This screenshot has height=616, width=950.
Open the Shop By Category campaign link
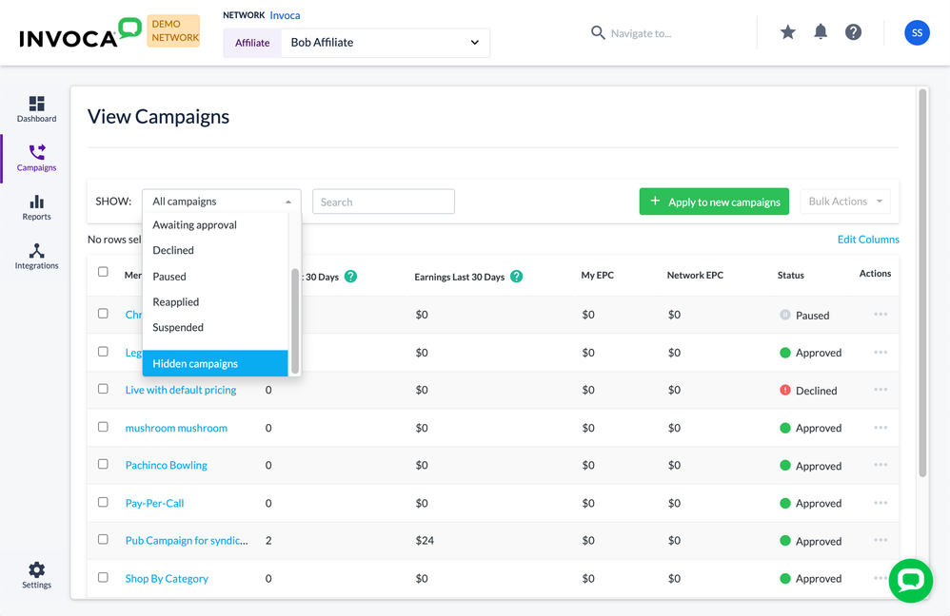167,579
